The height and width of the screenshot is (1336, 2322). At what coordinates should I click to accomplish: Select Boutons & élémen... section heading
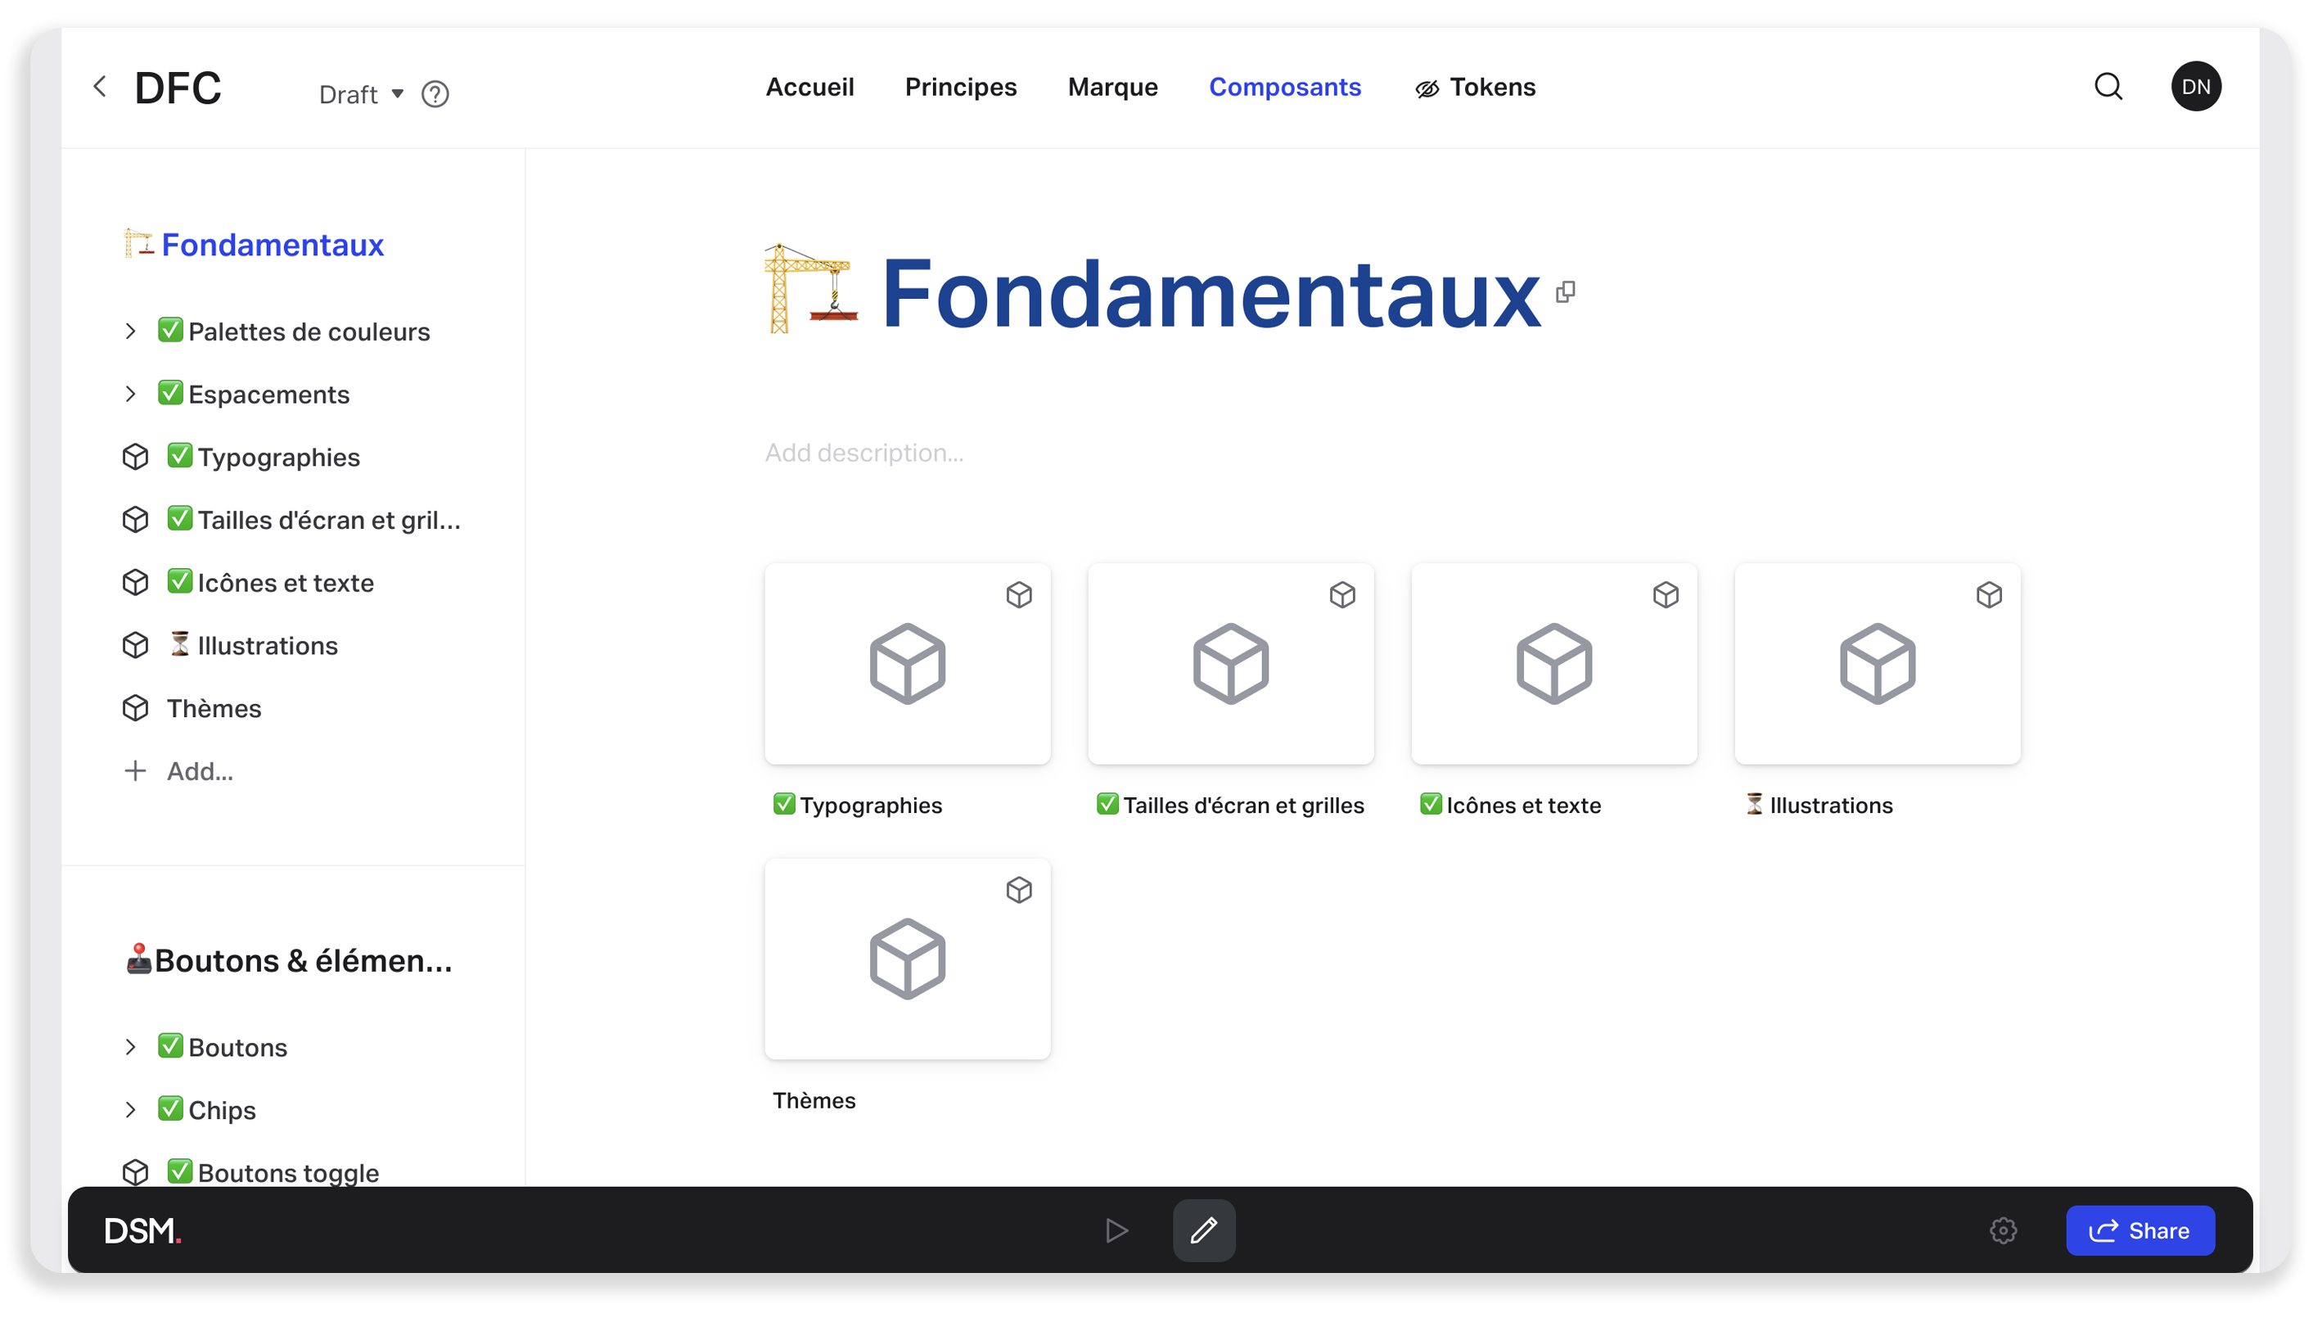pyautogui.click(x=289, y=961)
